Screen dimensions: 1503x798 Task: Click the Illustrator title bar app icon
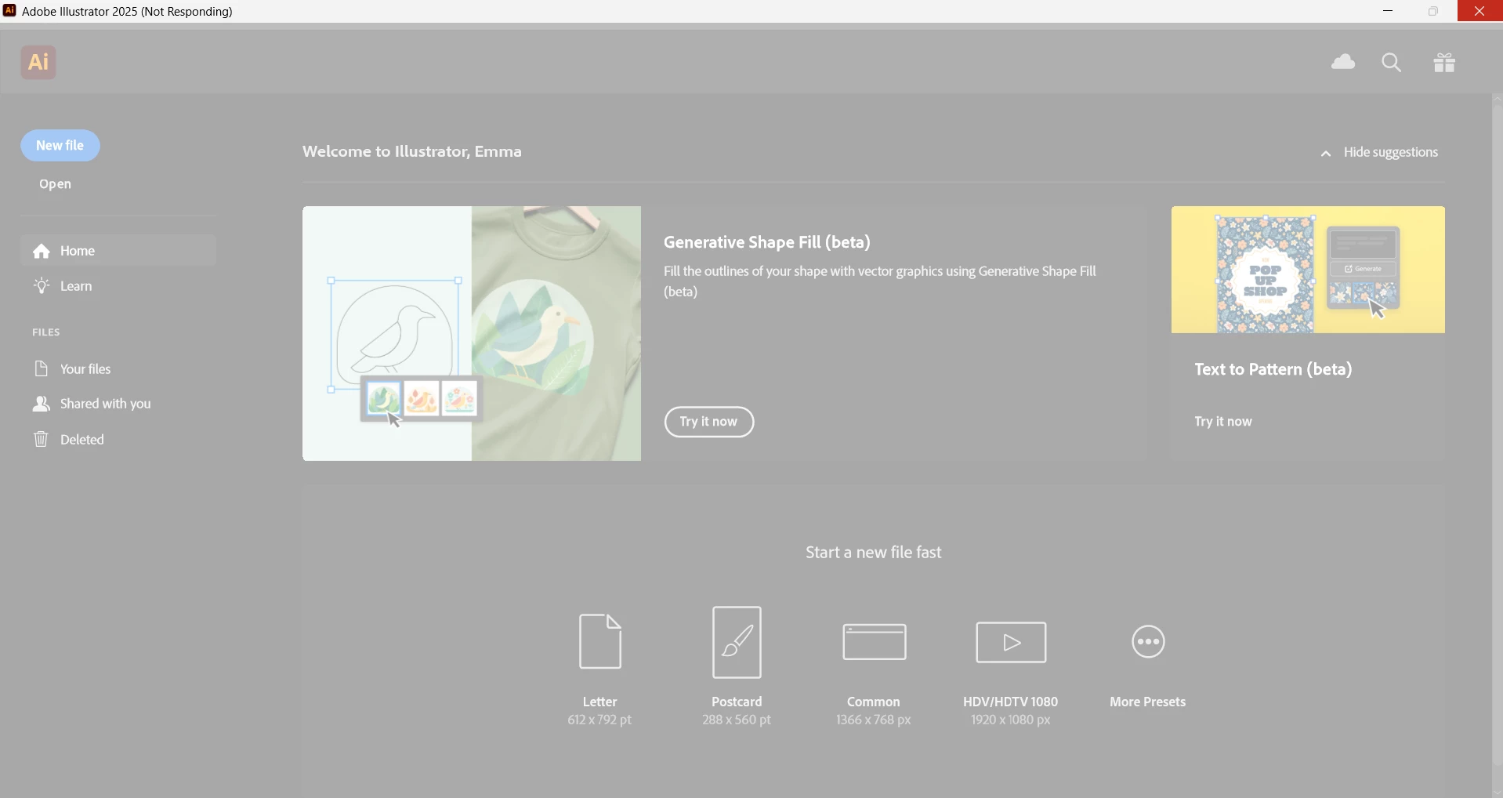click(x=9, y=11)
